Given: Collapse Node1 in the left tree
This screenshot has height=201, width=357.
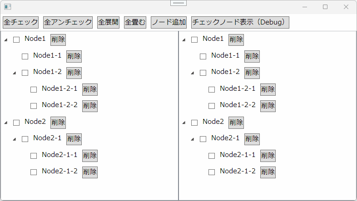Looking at the screenshot, I should [x=6, y=40].
